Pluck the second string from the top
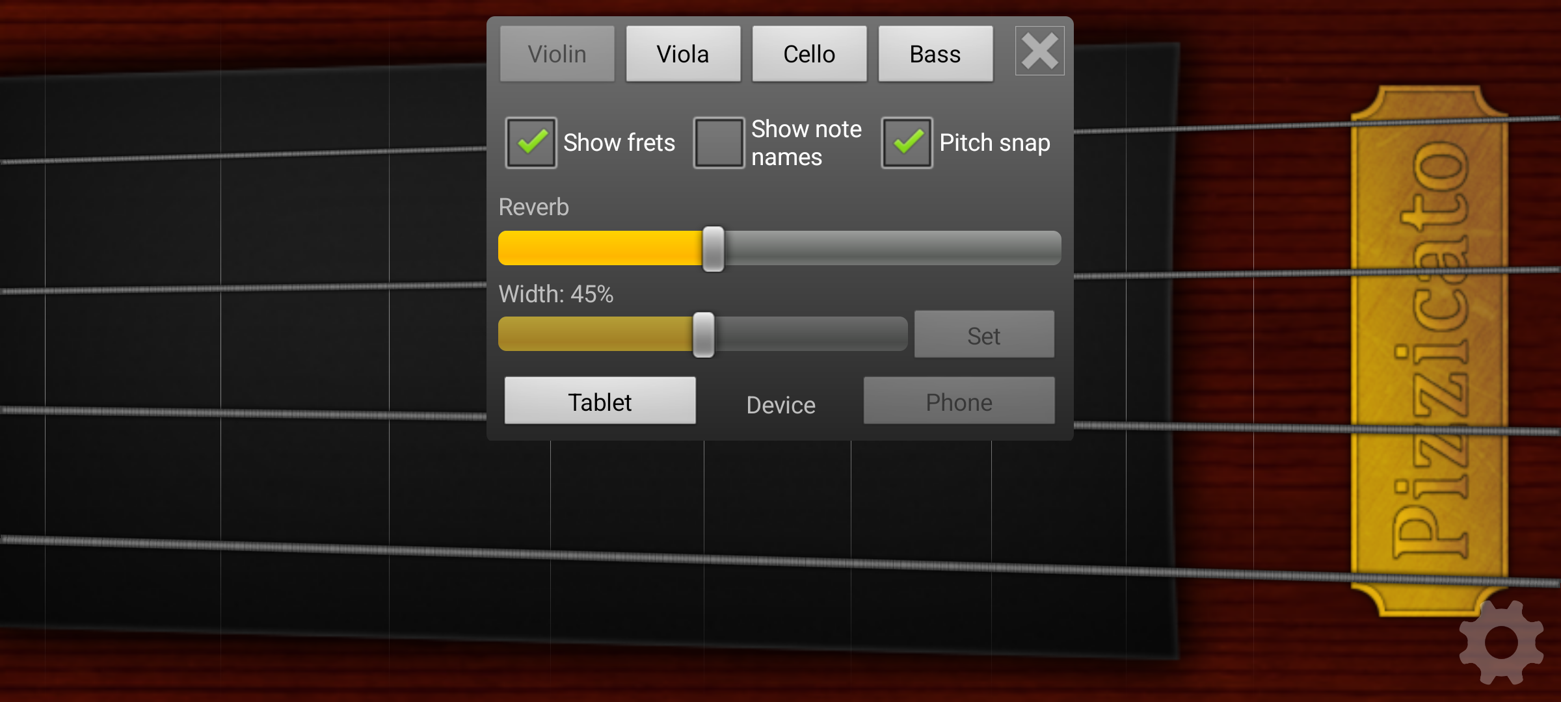Viewport: 1561px width, 702px height. click(260, 287)
